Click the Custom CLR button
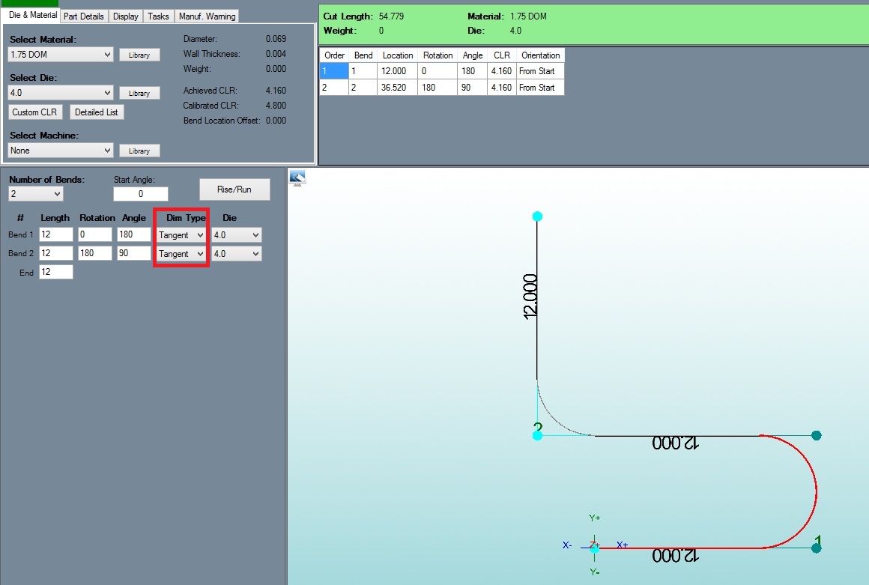The image size is (869, 585). click(x=34, y=112)
